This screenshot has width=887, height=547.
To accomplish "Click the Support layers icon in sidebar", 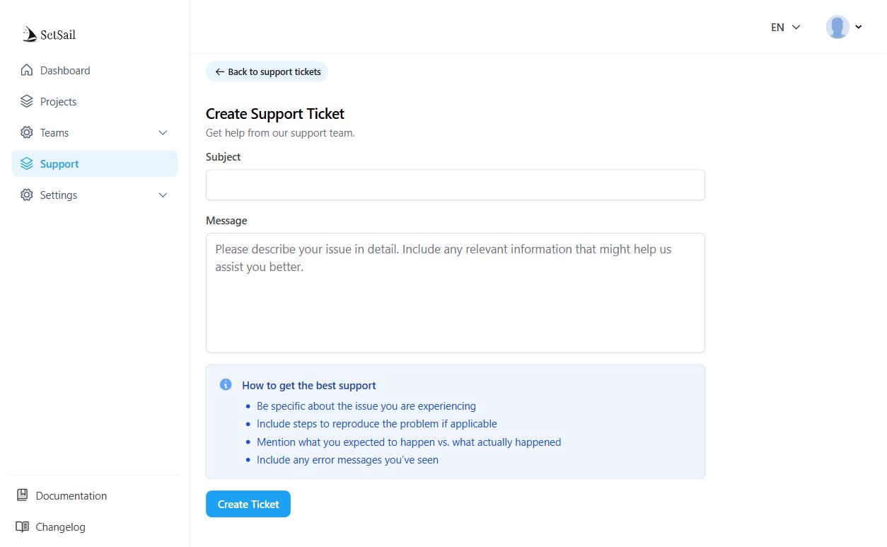I will [x=27, y=164].
